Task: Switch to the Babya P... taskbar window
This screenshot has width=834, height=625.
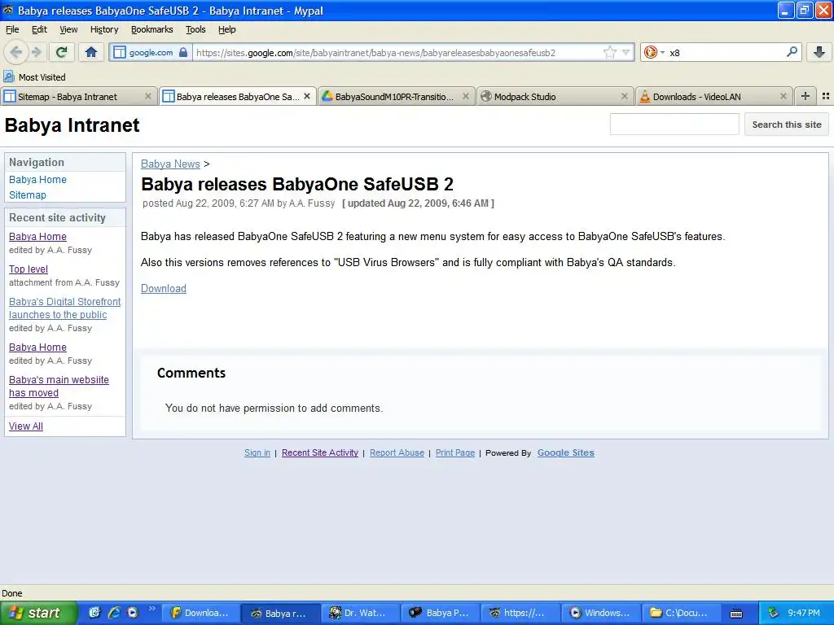Action: (441, 614)
